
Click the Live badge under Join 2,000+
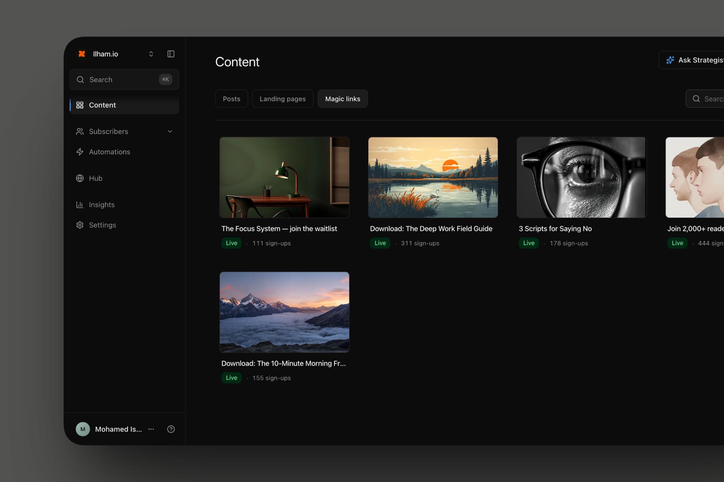pos(677,243)
